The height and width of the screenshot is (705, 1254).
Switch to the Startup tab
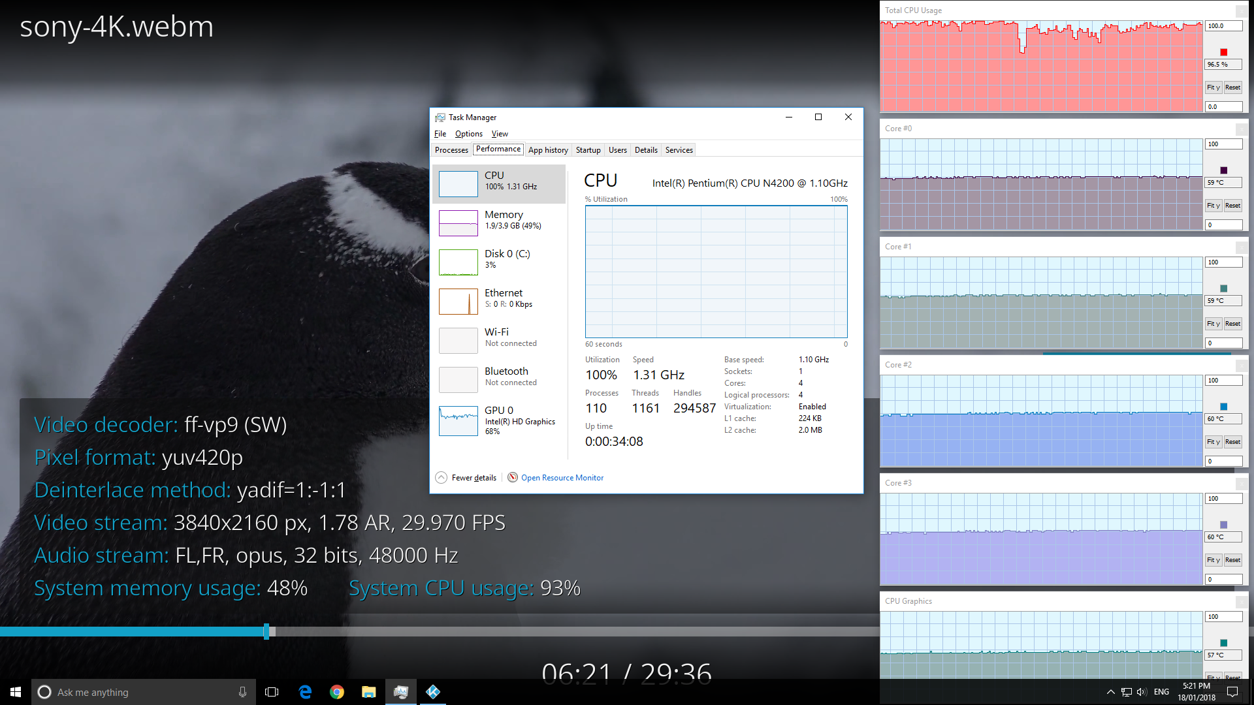(588, 150)
